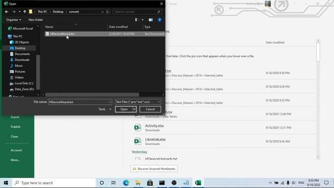Screen dimensions: 334x188
Task: Click Excel recent list scroll up arrow
Action: point(318,41)
